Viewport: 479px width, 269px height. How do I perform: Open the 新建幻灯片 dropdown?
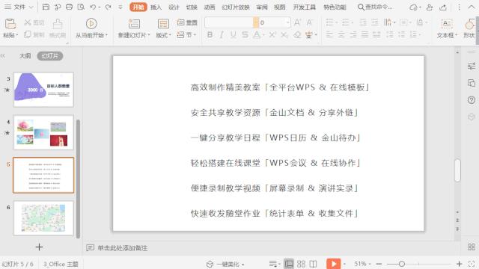pyautogui.click(x=149, y=35)
